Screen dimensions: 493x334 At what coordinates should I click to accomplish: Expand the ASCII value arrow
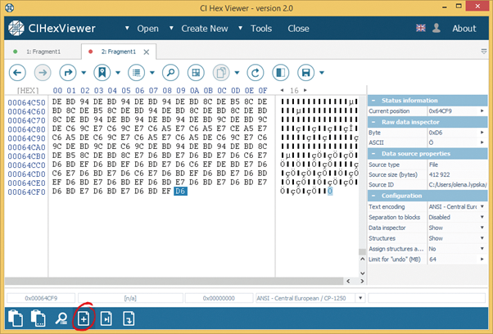[482, 142]
